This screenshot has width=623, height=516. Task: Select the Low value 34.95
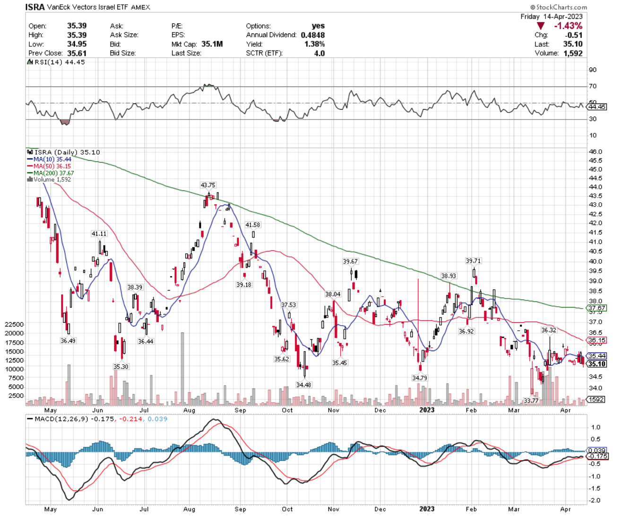77,44
